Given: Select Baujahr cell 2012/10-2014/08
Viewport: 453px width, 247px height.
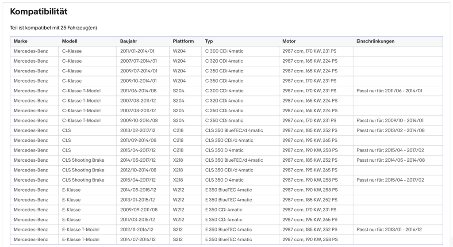Looking at the screenshot, I should pyautogui.click(x=138, y=170).
